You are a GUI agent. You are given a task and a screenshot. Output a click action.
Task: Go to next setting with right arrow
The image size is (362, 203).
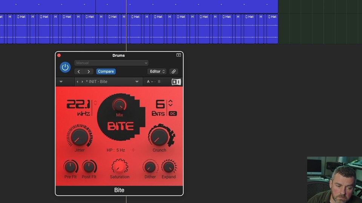[89, 71]
